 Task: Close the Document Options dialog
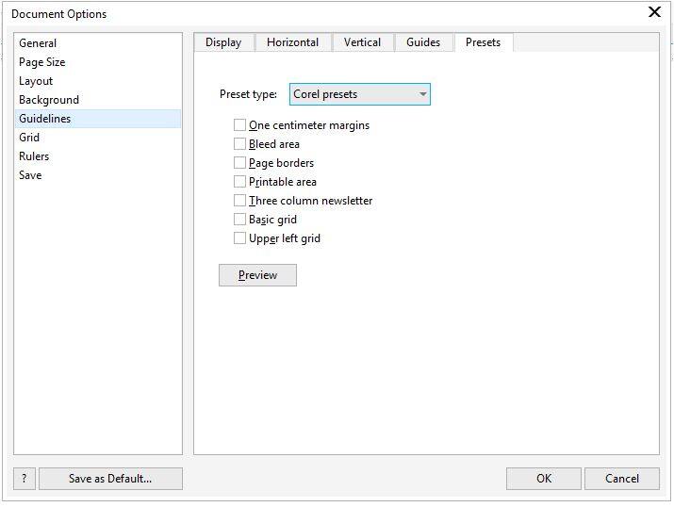pyautogui.click(x=655, y=12)
